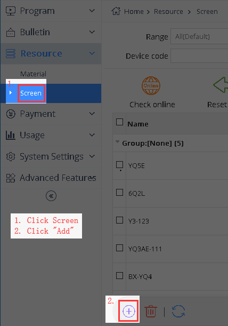Collapse sidebar with double-chevron icon
Viewport: 228px width, 326px height.
click(51, 196)
